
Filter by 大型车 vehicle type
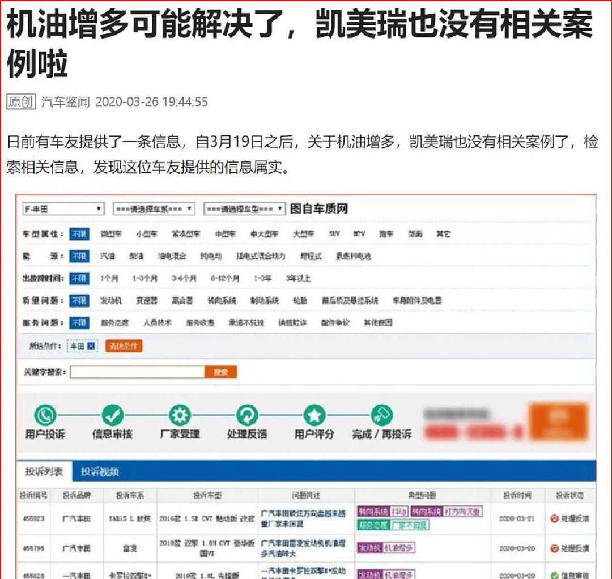point(303,234)
